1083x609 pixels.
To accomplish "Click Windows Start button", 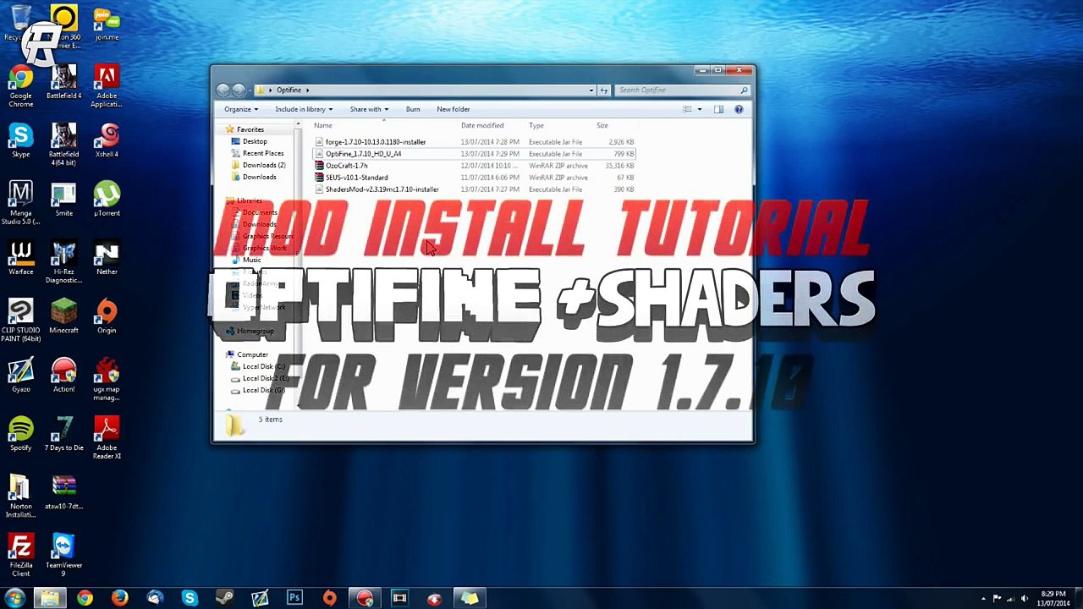I will [14, 599].
